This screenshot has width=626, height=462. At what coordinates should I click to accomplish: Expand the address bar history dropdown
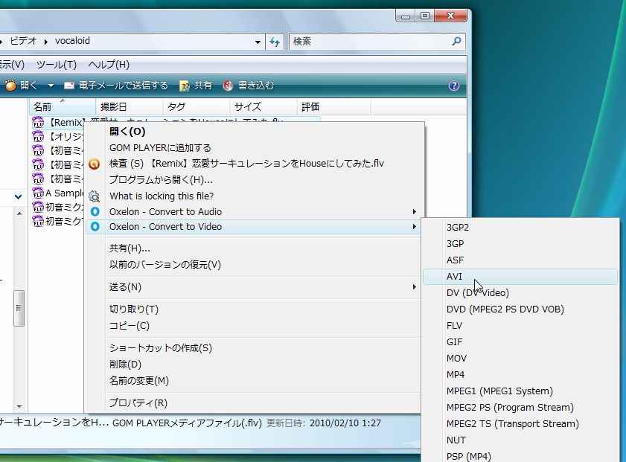pos(258,42)
